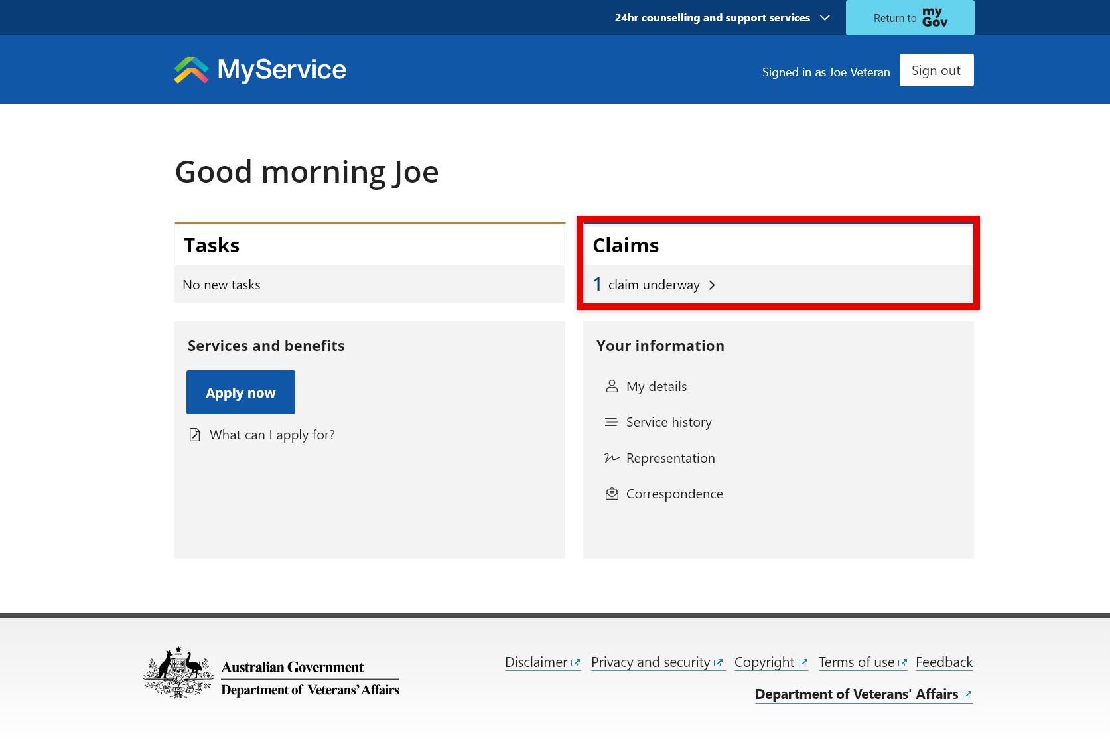This screenshot has width=1110, height=752.
Task: Click the document icon beside What can I apply for
Action: coord(194,435)
